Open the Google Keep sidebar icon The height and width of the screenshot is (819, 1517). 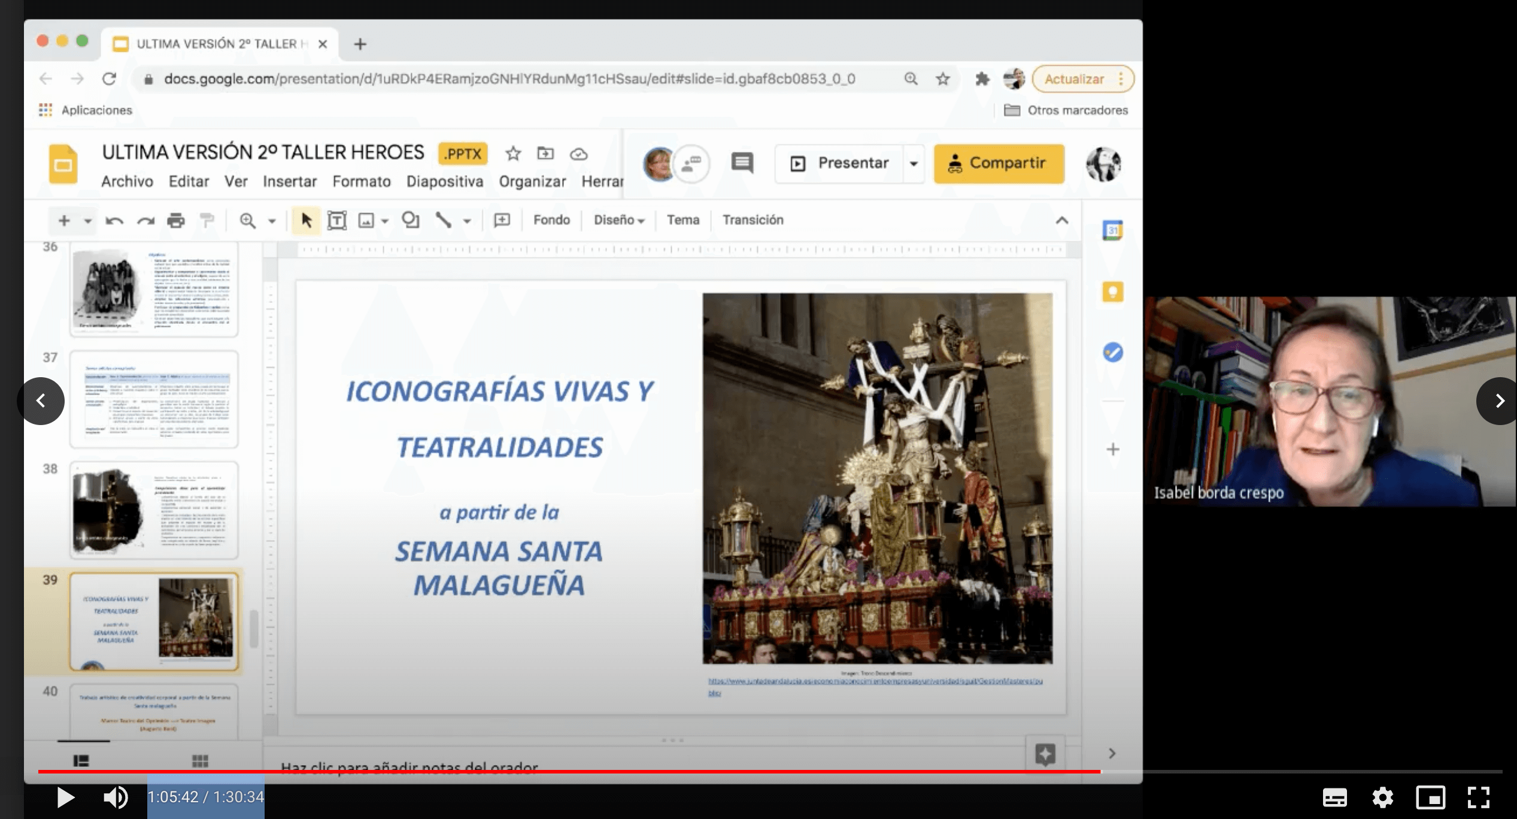(1112, 292)
